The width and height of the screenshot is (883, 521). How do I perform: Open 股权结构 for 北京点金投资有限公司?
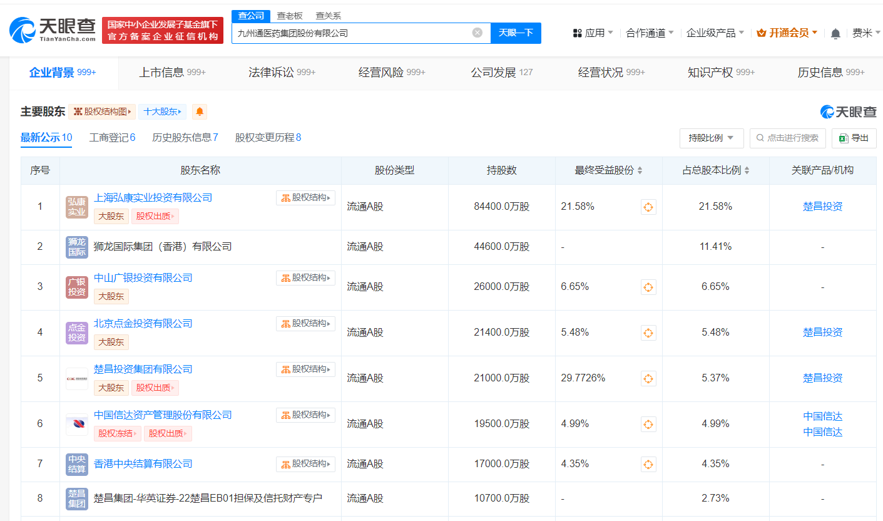point(305,323)
